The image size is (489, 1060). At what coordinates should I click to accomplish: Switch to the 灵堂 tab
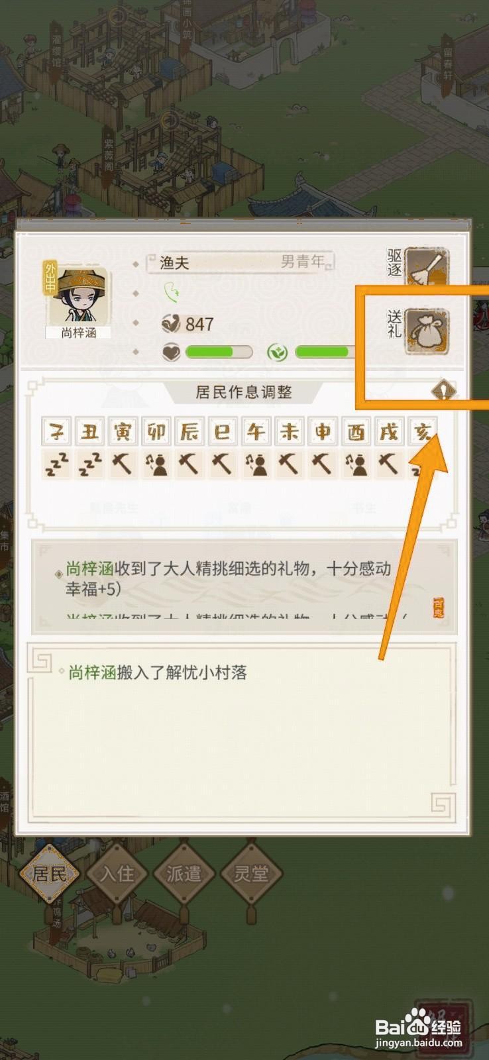(x=250, y=873)
